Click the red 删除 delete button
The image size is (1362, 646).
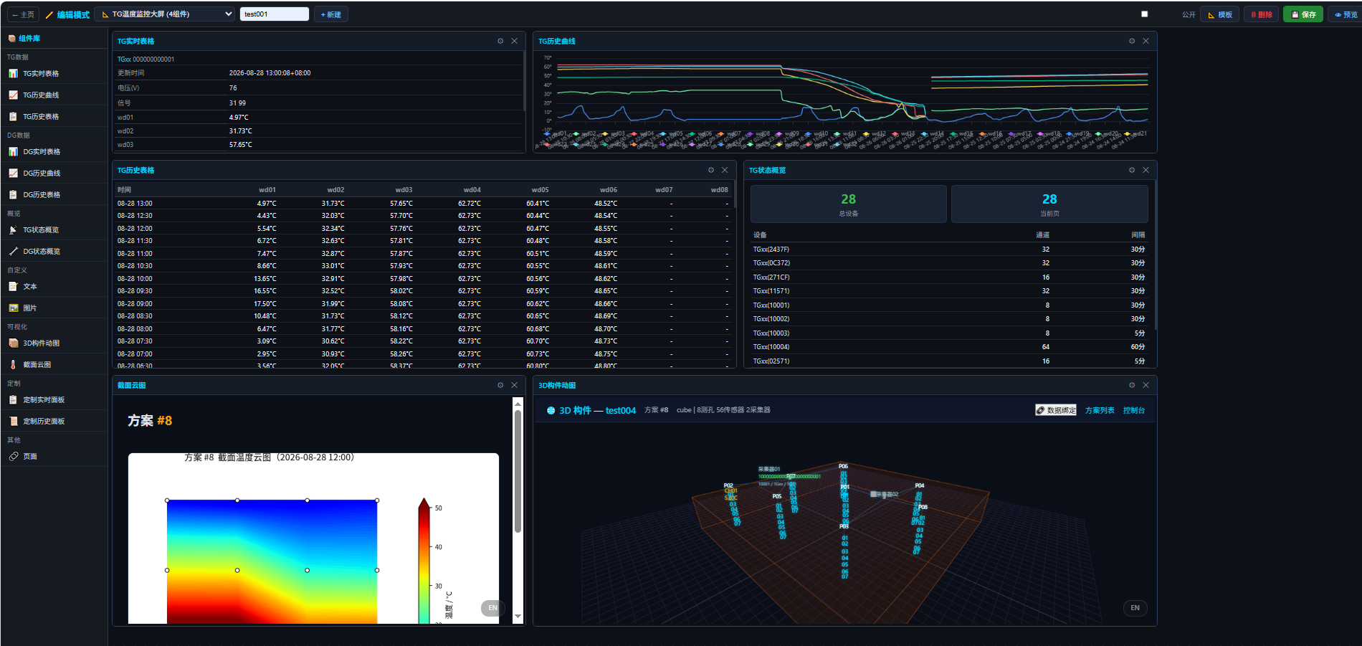click(x=1261, y=14)
